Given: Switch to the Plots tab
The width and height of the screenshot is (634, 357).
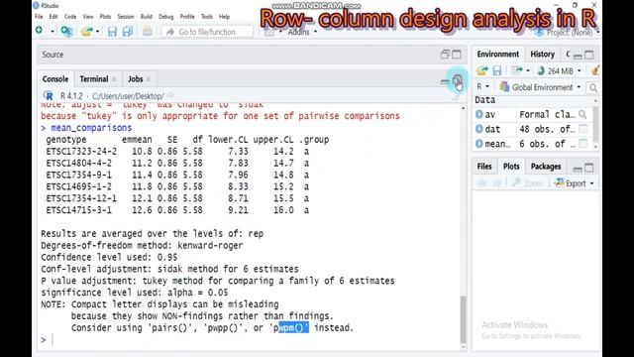Looking at the screenshot, I should click(x=511, y=167).
